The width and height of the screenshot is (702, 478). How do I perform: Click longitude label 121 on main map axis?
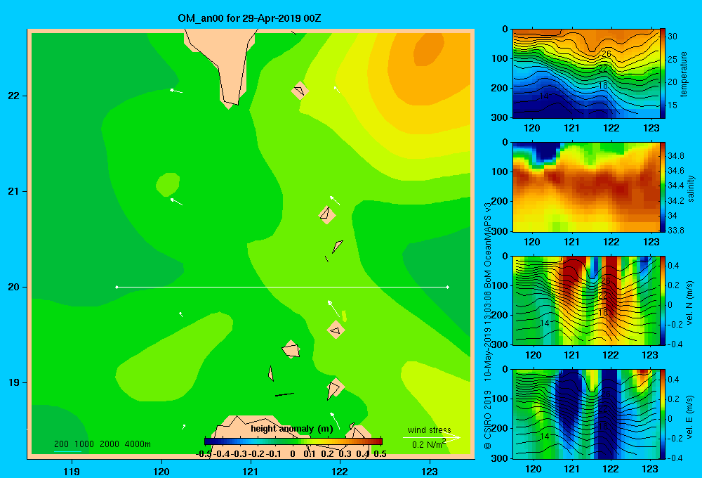click(251, 471)
